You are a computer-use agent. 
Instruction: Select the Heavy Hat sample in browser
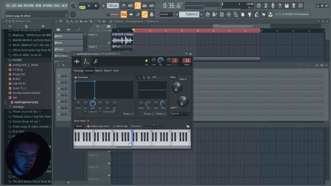(19, 74)
